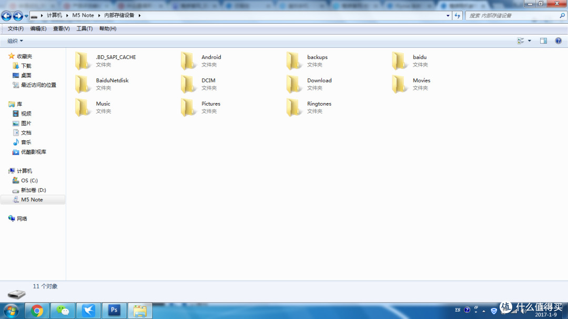Click the search magnifier icon
Screen dimensions: 568x319
point(562,16)
